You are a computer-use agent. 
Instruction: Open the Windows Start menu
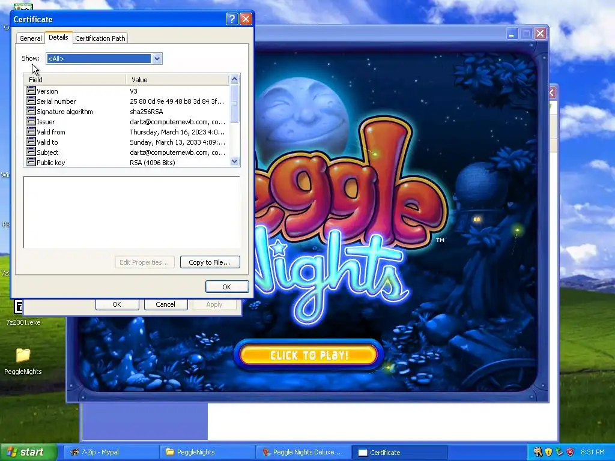pyautogui.click(x=28, y=452)
